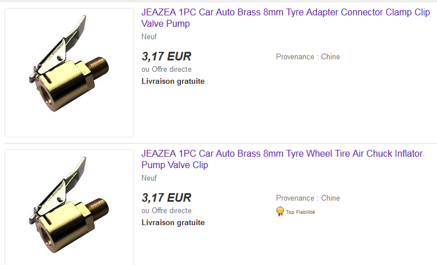
Task: Open the Wheel Tire Air Chuck Inflator listing
Action: 282,159
